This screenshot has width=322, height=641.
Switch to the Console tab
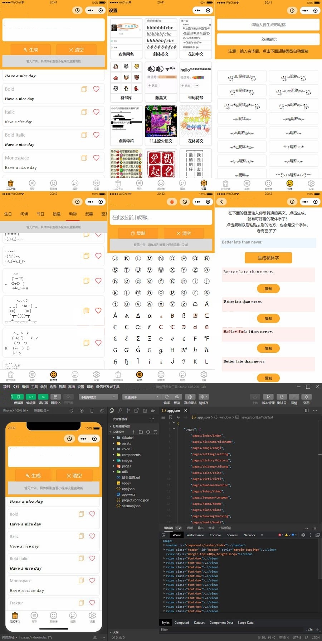[x=215, y=535]
